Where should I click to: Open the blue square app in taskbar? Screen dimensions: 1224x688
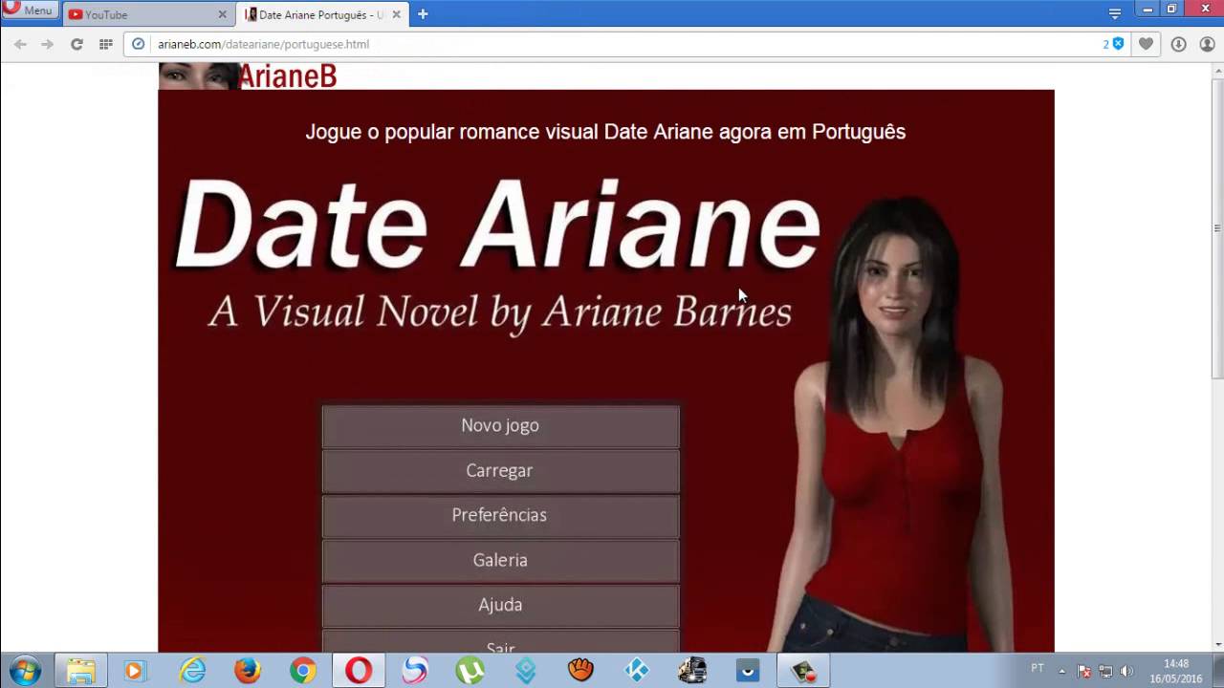748,671
